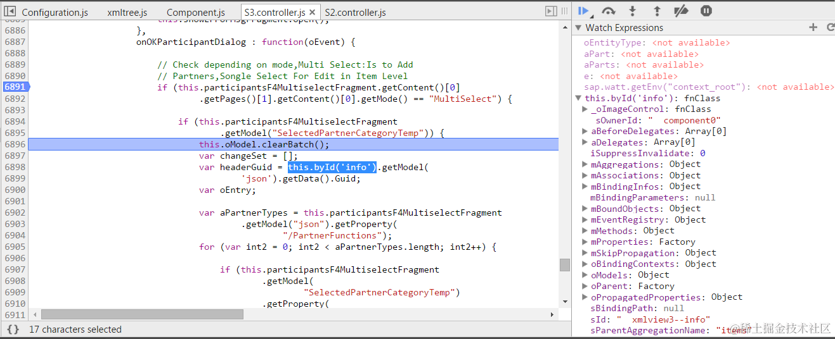
Task: Set a breakpoint on line 6898
Action: [15, 167]
